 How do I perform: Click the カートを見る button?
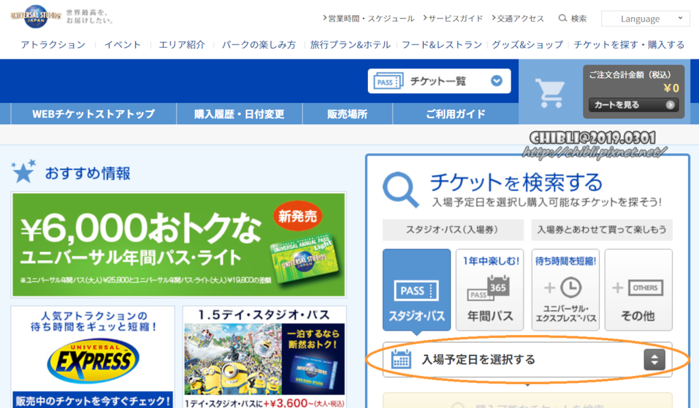coord(633,104)
